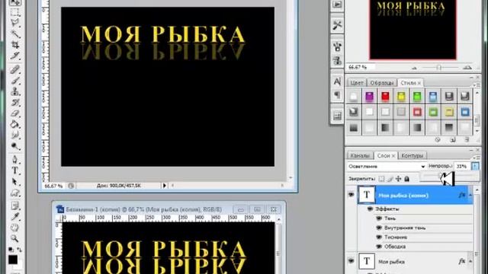
Task: Select the Path Selection arrow tool
Action: tap(15, 182)
